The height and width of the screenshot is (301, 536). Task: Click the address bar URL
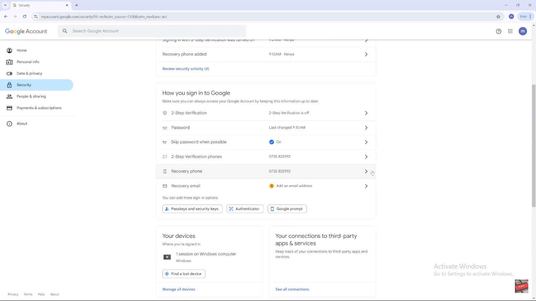tap(104, 17)
